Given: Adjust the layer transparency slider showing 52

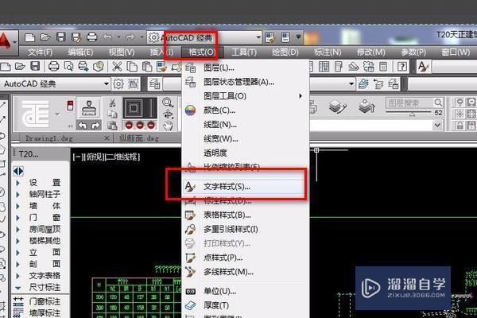Looking at the screenshot, I should point(412,114).
